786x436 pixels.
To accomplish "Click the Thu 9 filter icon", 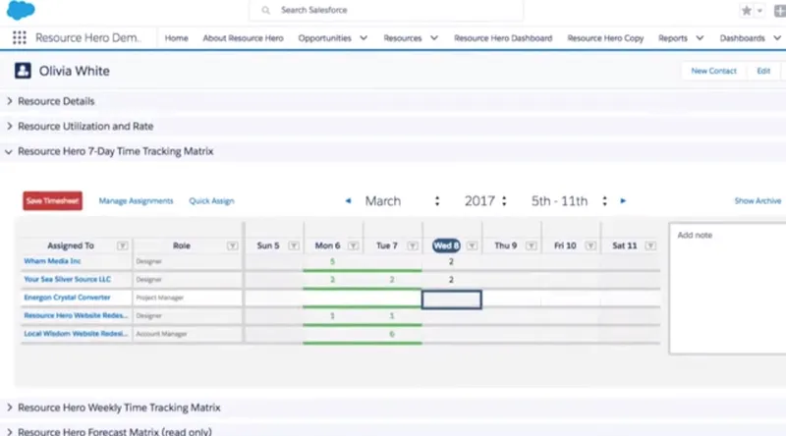I will tap(532, 245).
